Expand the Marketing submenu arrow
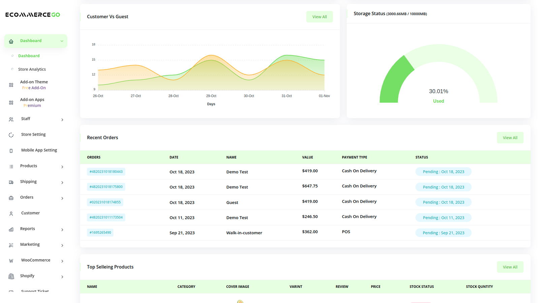The image size is (539, 303). click(x=62, y=245)
